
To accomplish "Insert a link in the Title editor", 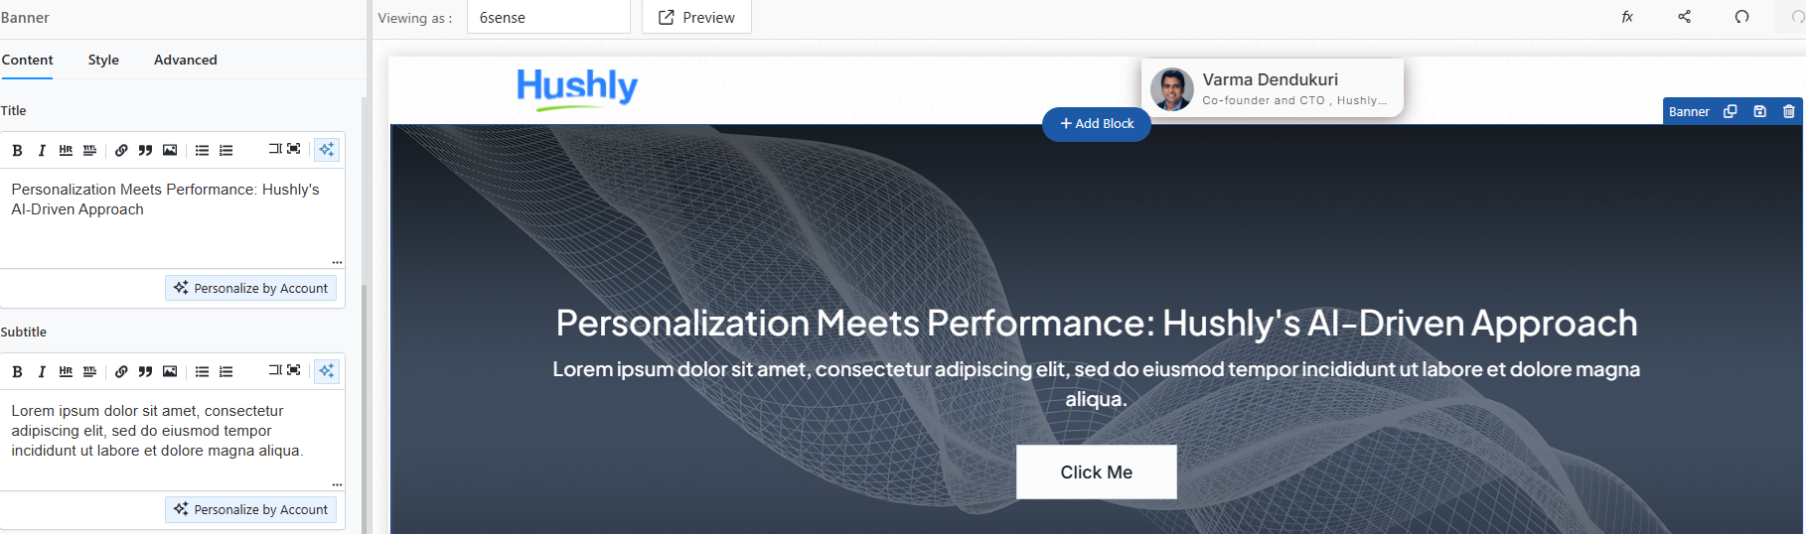I will pos(121,151).
